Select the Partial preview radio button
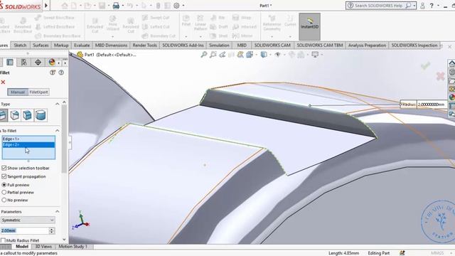The image size is (455, 256). [x=4, y=192]
